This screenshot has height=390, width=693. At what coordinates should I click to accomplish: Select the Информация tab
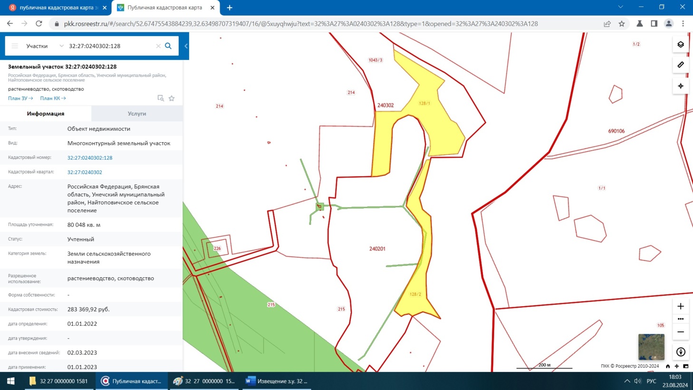tap(46, 114)
